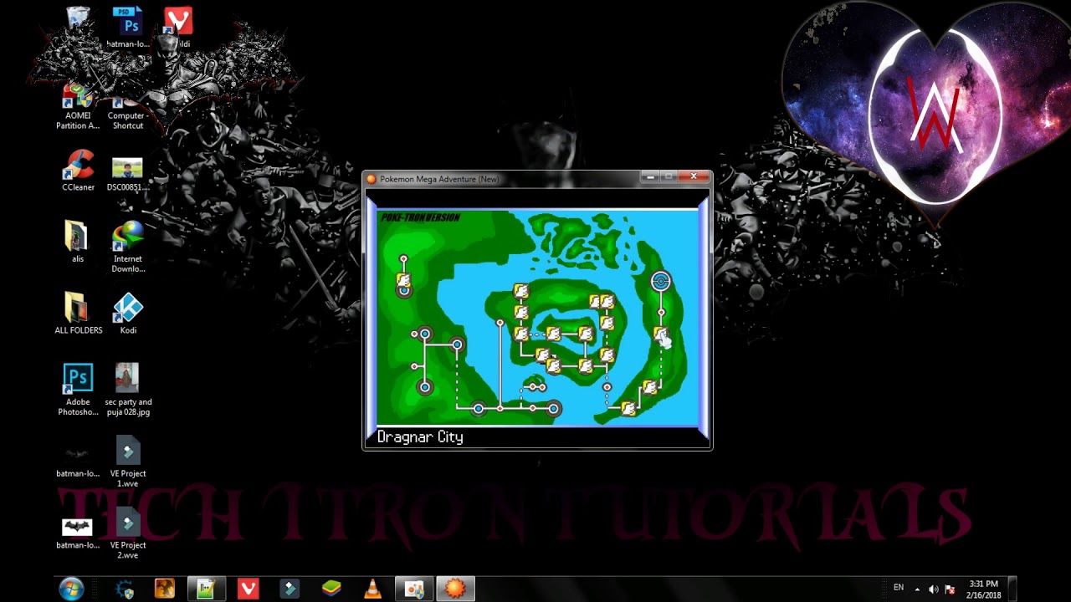Open AOMEI Partition Assistant shortcut
The image size is (1071, 602).
click(78, 107)
